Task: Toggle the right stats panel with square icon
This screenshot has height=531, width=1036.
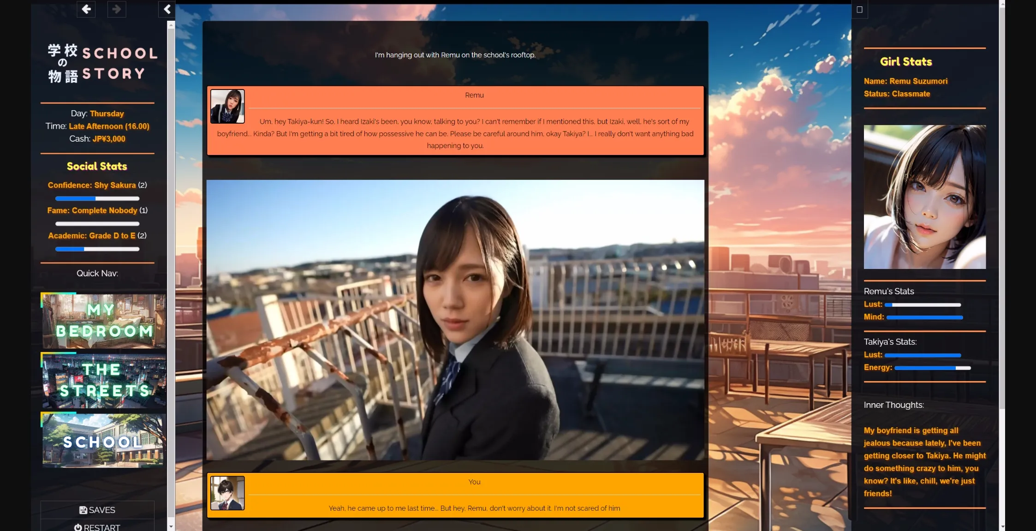Action: [x=859, y=8]
